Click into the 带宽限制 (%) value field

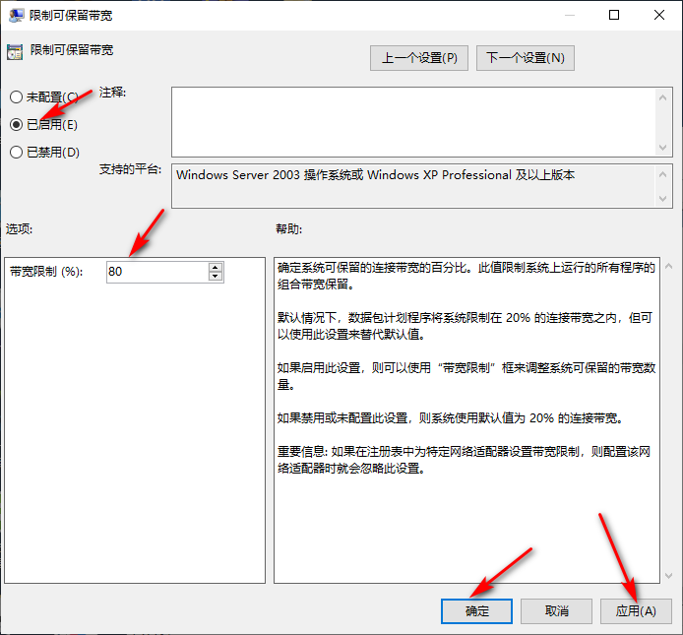tap(156, 271)
